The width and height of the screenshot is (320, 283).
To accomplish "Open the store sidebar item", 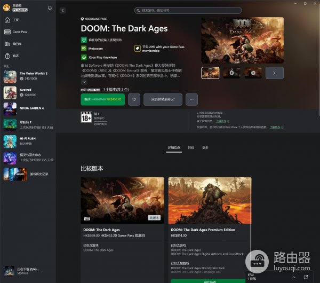I will [28, 56].
